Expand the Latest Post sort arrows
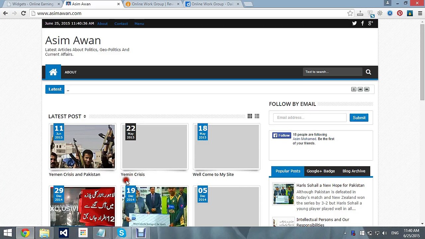This screenshot has width=425, height=239. pyautogui.click(x=85, y=117)
